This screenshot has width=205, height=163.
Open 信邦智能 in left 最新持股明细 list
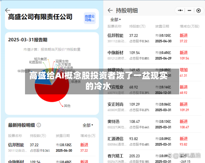(52, 147)
